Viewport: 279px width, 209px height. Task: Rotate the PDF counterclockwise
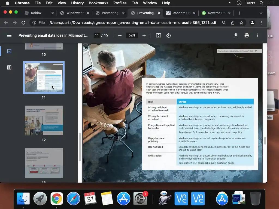pyautogui.click(x=168, y=35)
